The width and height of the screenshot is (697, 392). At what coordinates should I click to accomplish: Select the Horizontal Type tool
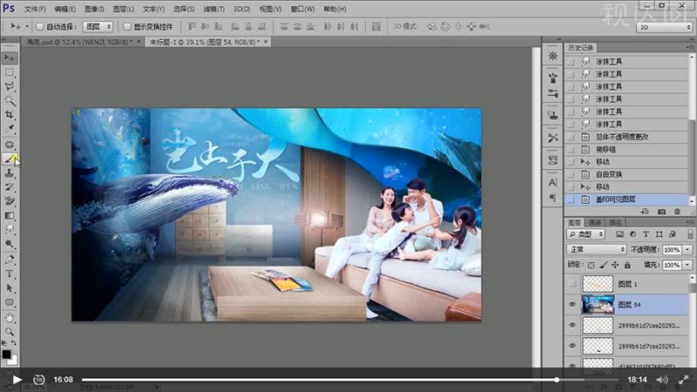9,274
